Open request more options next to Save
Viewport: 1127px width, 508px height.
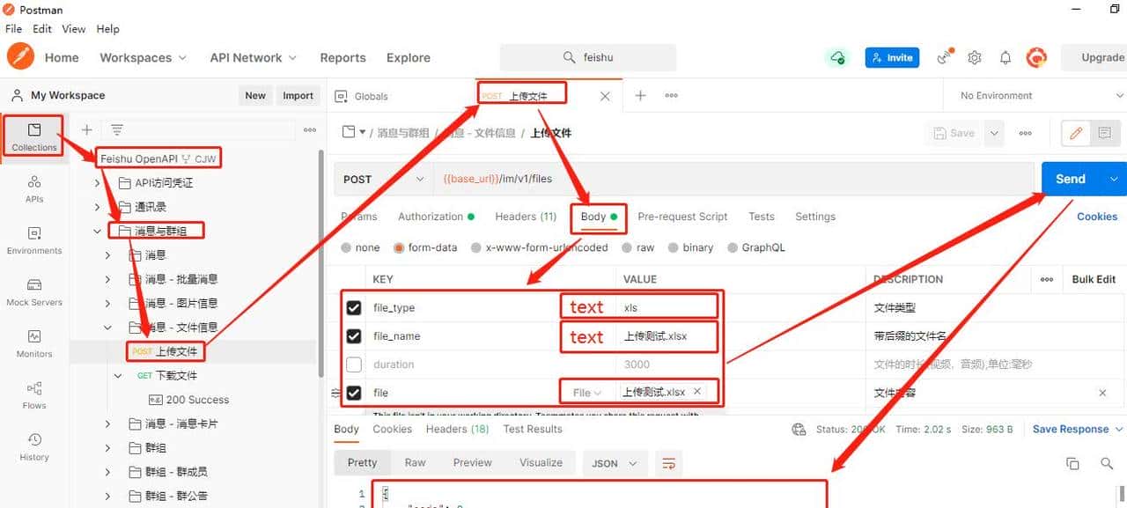[1025, 133]
